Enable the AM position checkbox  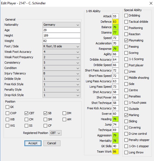pos(65,120)
